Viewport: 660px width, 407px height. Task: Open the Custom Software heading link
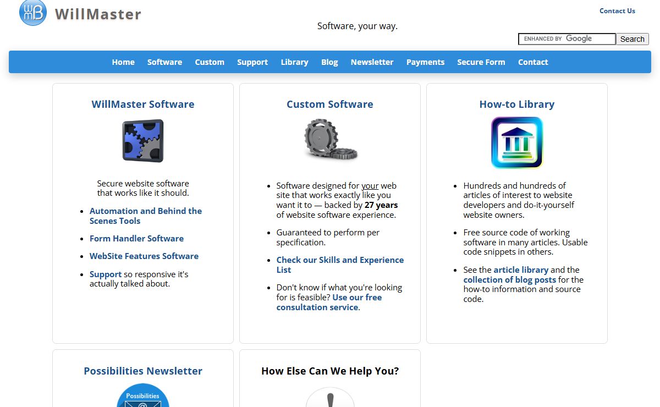point(330,104)
